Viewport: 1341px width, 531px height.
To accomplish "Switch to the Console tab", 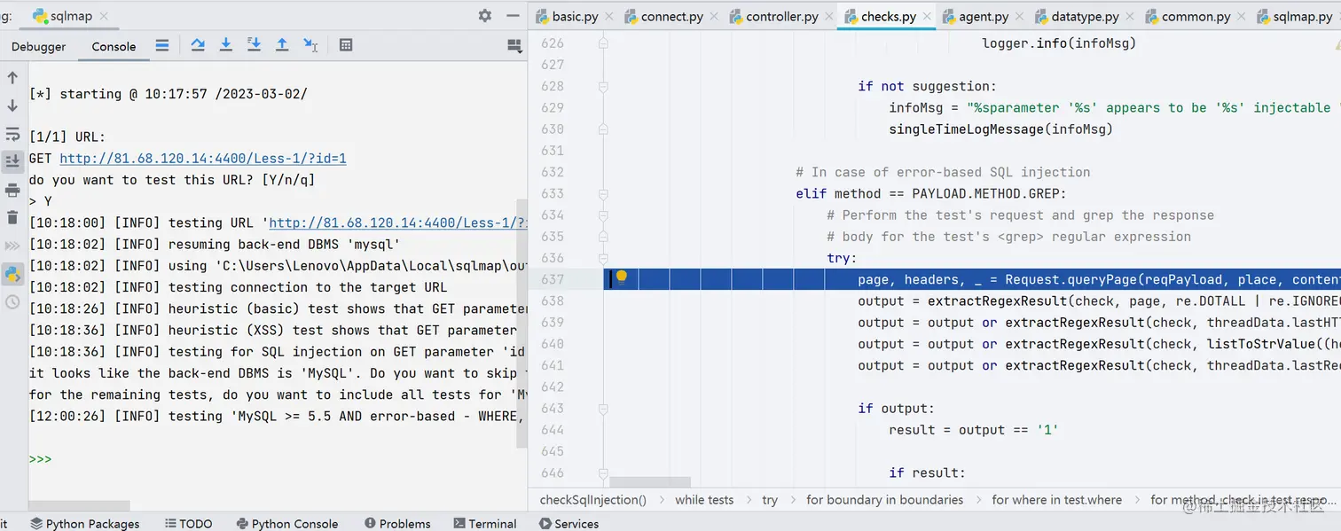I will pos(114,46).
